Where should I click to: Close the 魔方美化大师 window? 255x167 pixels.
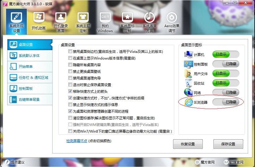click(x=245, y=3)
